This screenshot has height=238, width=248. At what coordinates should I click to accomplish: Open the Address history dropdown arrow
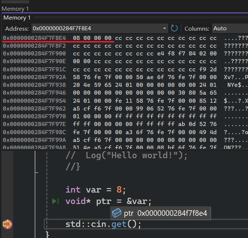165,28
